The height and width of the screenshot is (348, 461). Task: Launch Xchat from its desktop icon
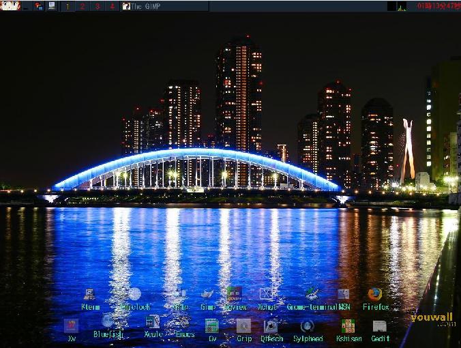click(x=267, y=295)
